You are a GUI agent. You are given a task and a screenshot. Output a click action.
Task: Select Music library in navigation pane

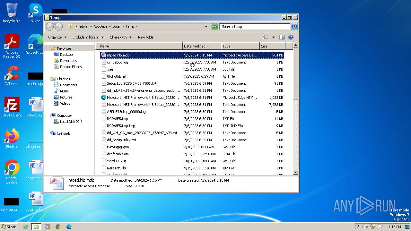(64, 91)
